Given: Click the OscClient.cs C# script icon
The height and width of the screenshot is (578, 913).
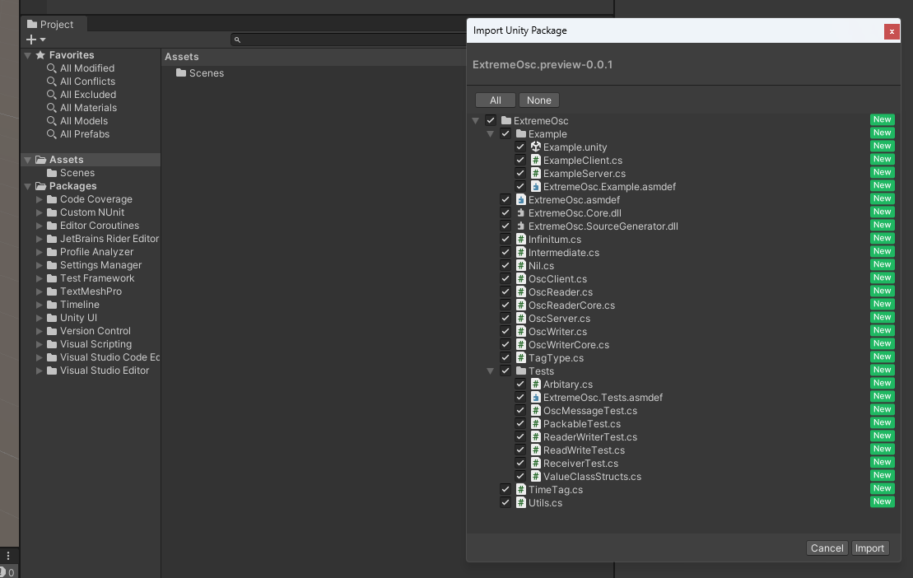Looking at the screenshot, I should tap(520, 279).
